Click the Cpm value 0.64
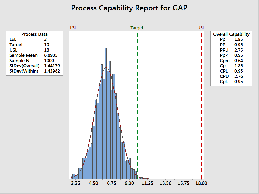 click(239, 61)
